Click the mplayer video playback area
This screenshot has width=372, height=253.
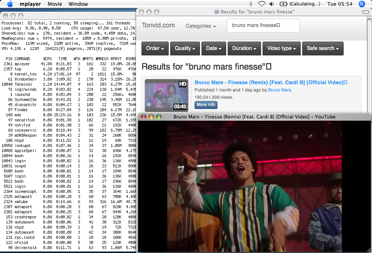254,186
